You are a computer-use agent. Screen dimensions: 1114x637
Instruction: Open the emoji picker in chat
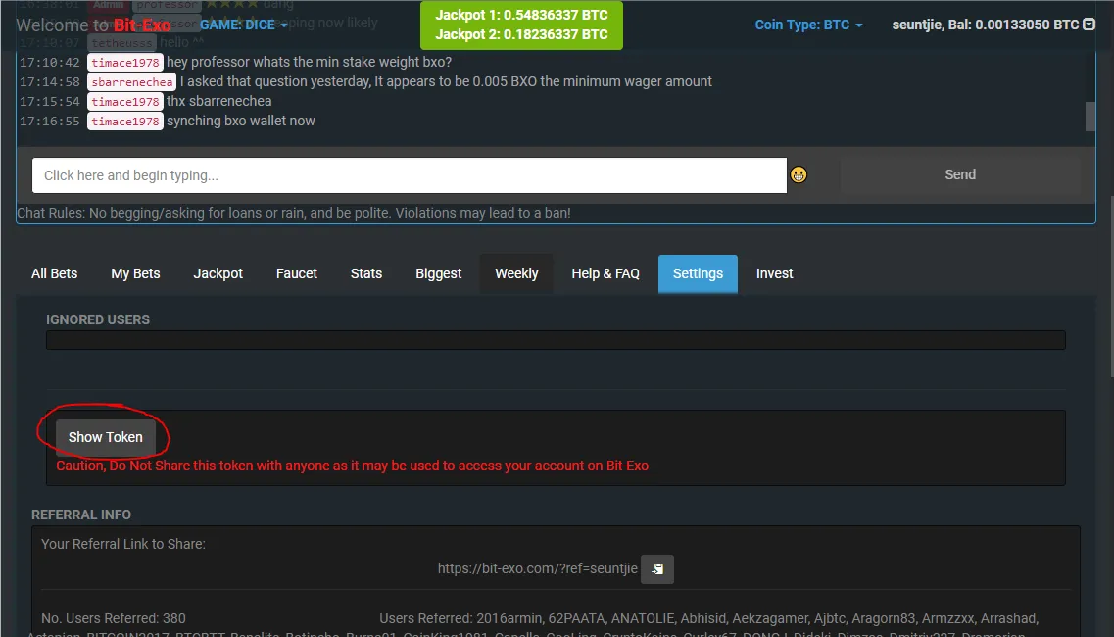pyautogui.click(x=799, y=174)
